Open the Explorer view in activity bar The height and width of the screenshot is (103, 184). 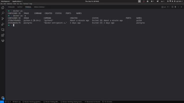tap(3, 8)
